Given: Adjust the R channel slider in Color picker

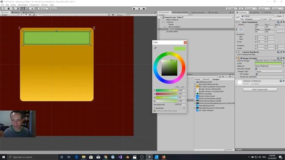Looking at the screenshot, I should (x=167, y=90).
